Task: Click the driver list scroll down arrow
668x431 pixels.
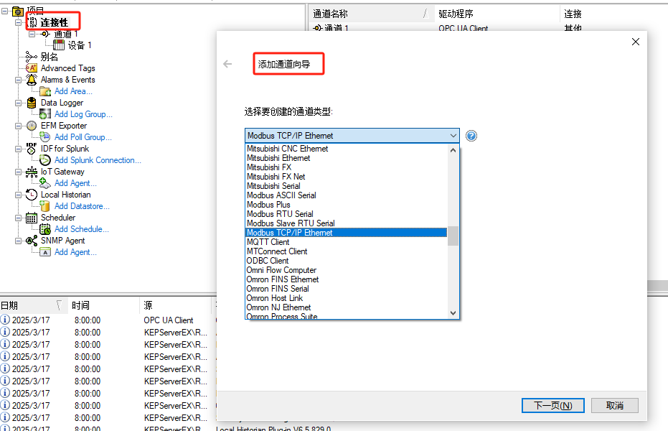Action: 453,313
